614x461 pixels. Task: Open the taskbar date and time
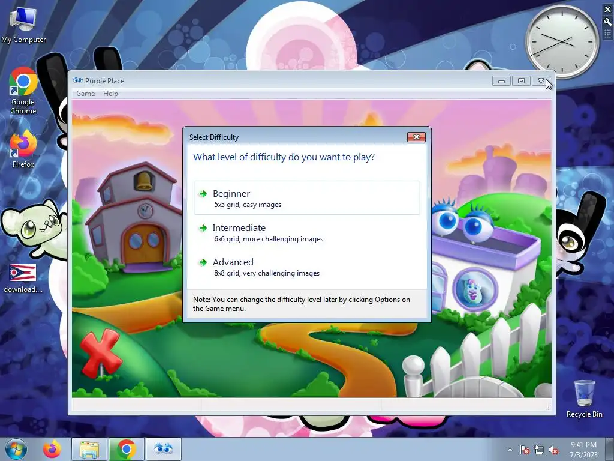pyautogui.click(x=583, y=450)
